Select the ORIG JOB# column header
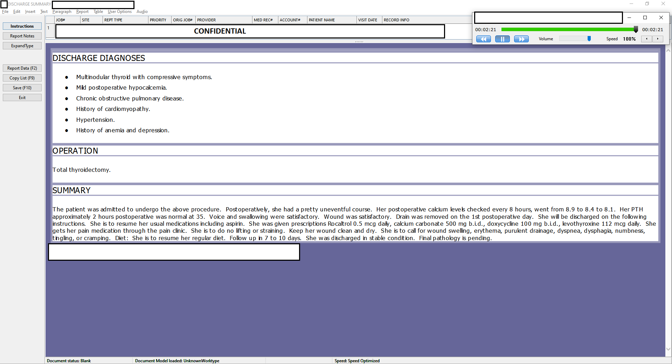Screen dimensions: 672x364 pyautogui.click(x=183, y=20)
